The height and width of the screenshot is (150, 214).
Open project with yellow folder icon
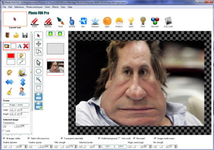[16, 35]
